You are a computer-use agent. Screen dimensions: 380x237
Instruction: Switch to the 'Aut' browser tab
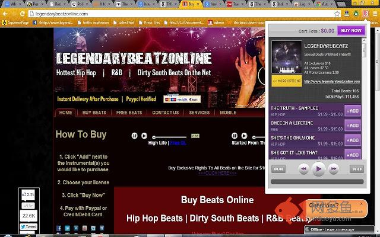325,4
